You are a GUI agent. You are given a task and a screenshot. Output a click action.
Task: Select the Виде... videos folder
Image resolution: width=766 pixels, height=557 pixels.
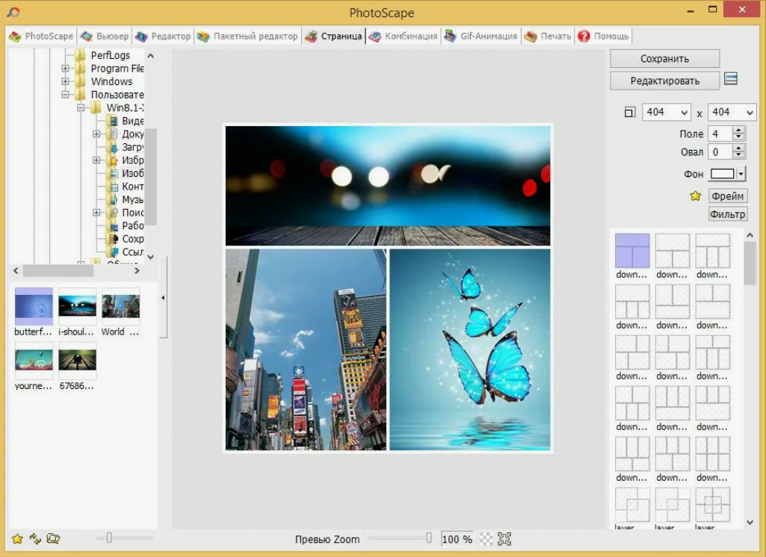132,120
